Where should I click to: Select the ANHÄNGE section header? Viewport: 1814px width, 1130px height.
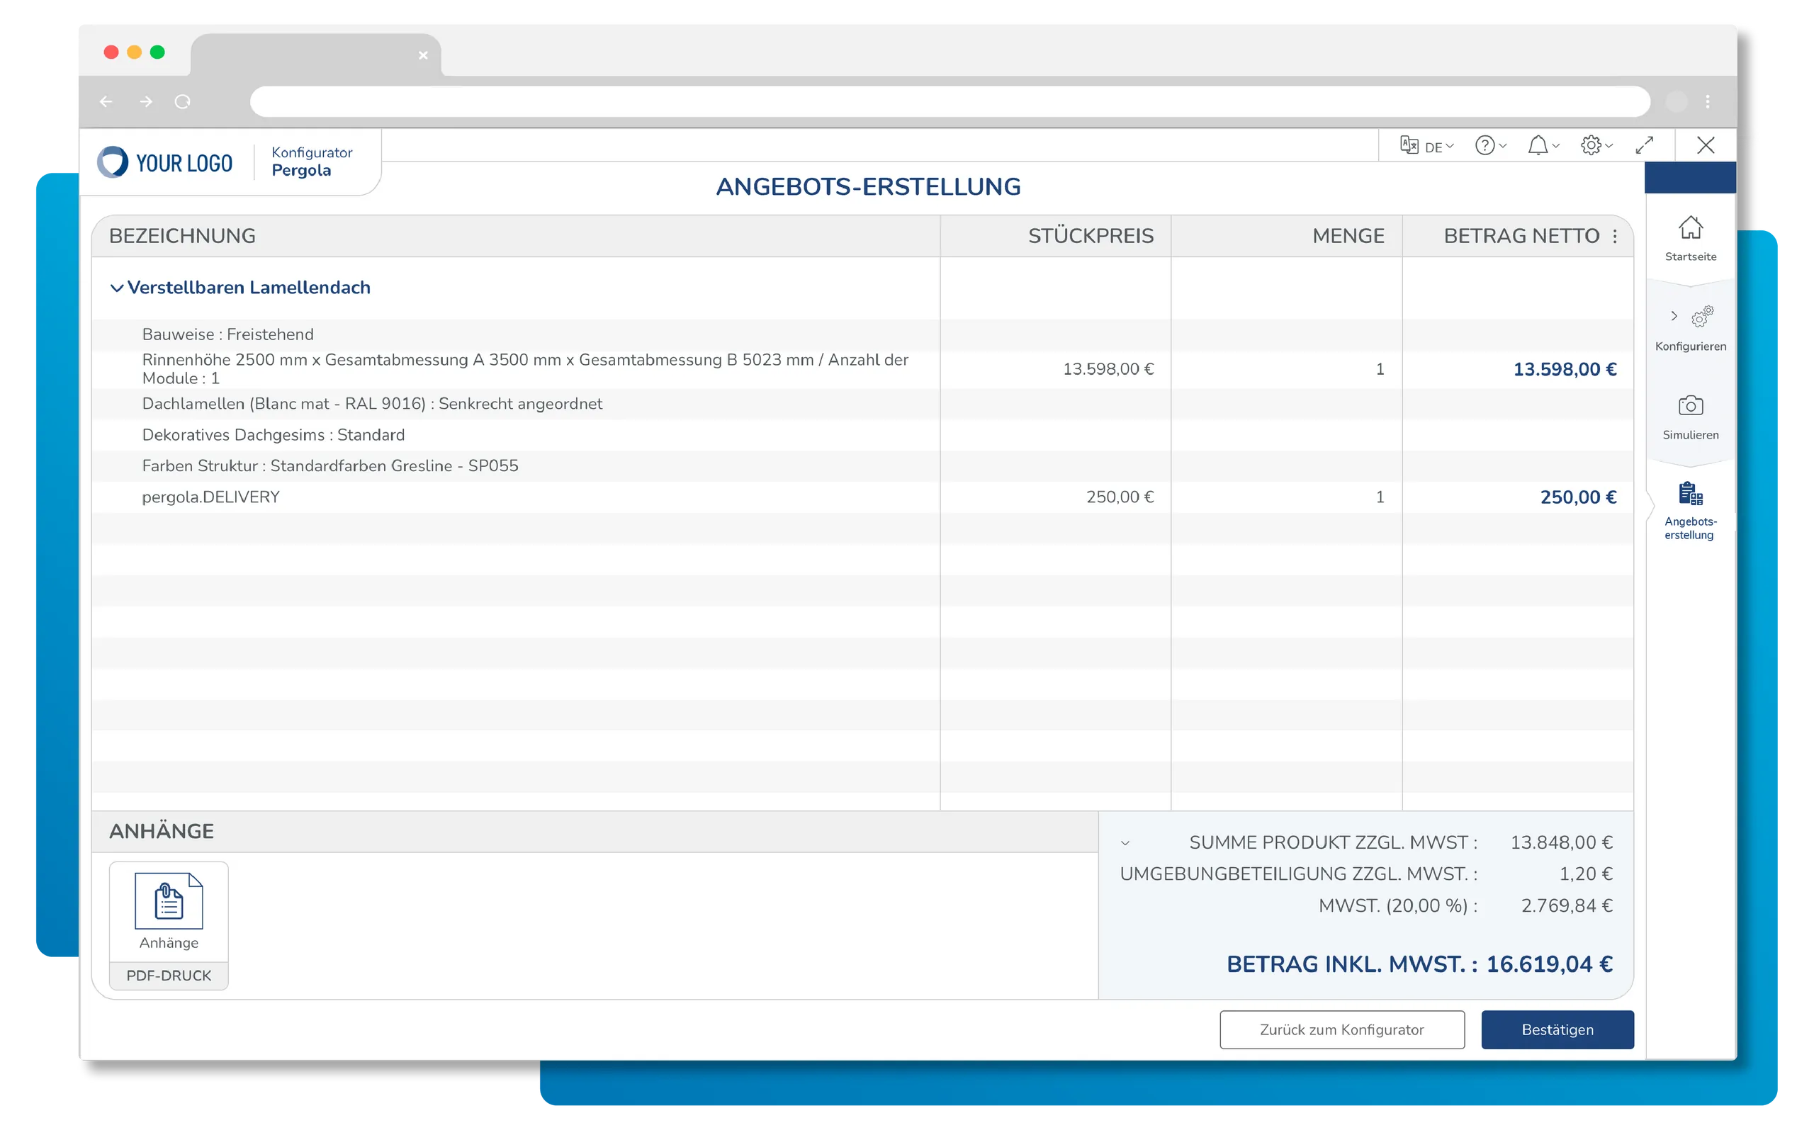click(162, 830)
